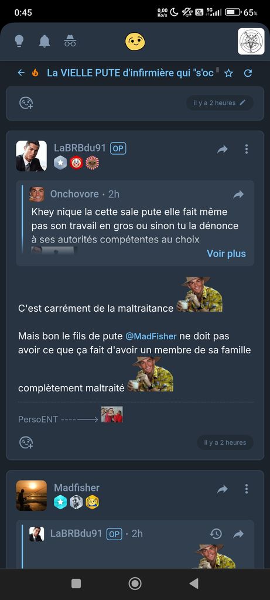Tap the lightbulb theme icon
Screen dimensions: 270x600
[x=19, y=41]
